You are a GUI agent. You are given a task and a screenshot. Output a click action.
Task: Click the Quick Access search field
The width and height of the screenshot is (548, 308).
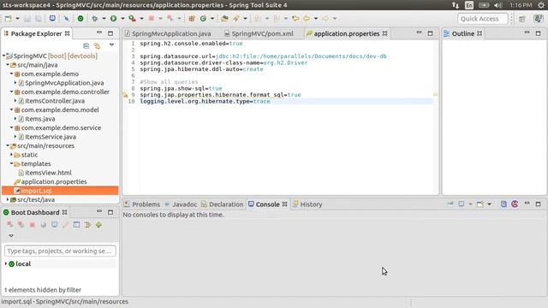click(x=483, y=19)
